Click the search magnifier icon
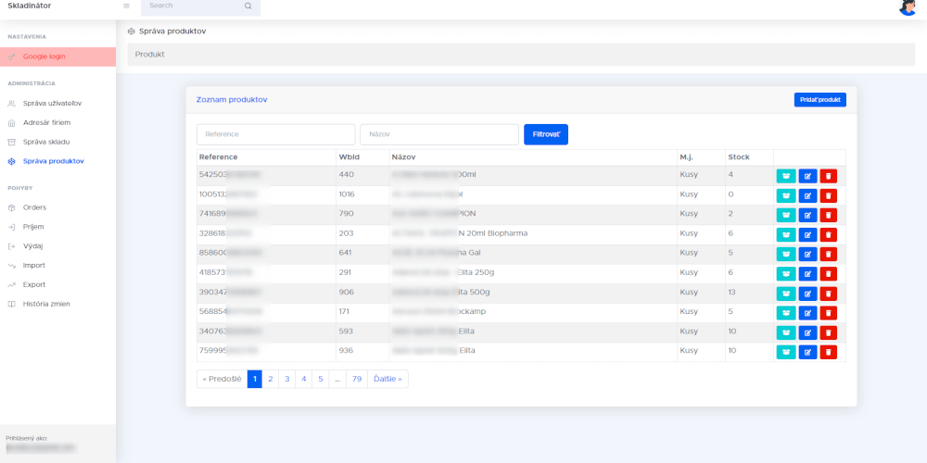Viewport: 927px width, 463px height. click(248, 6)
